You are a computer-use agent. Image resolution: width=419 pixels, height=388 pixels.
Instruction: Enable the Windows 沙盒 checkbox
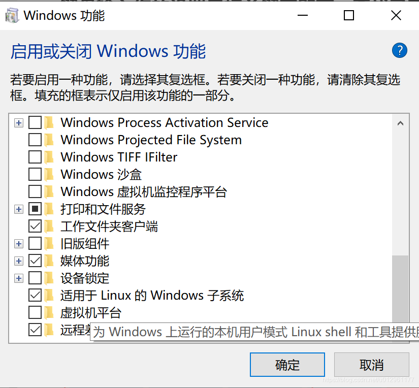point(34,174)
